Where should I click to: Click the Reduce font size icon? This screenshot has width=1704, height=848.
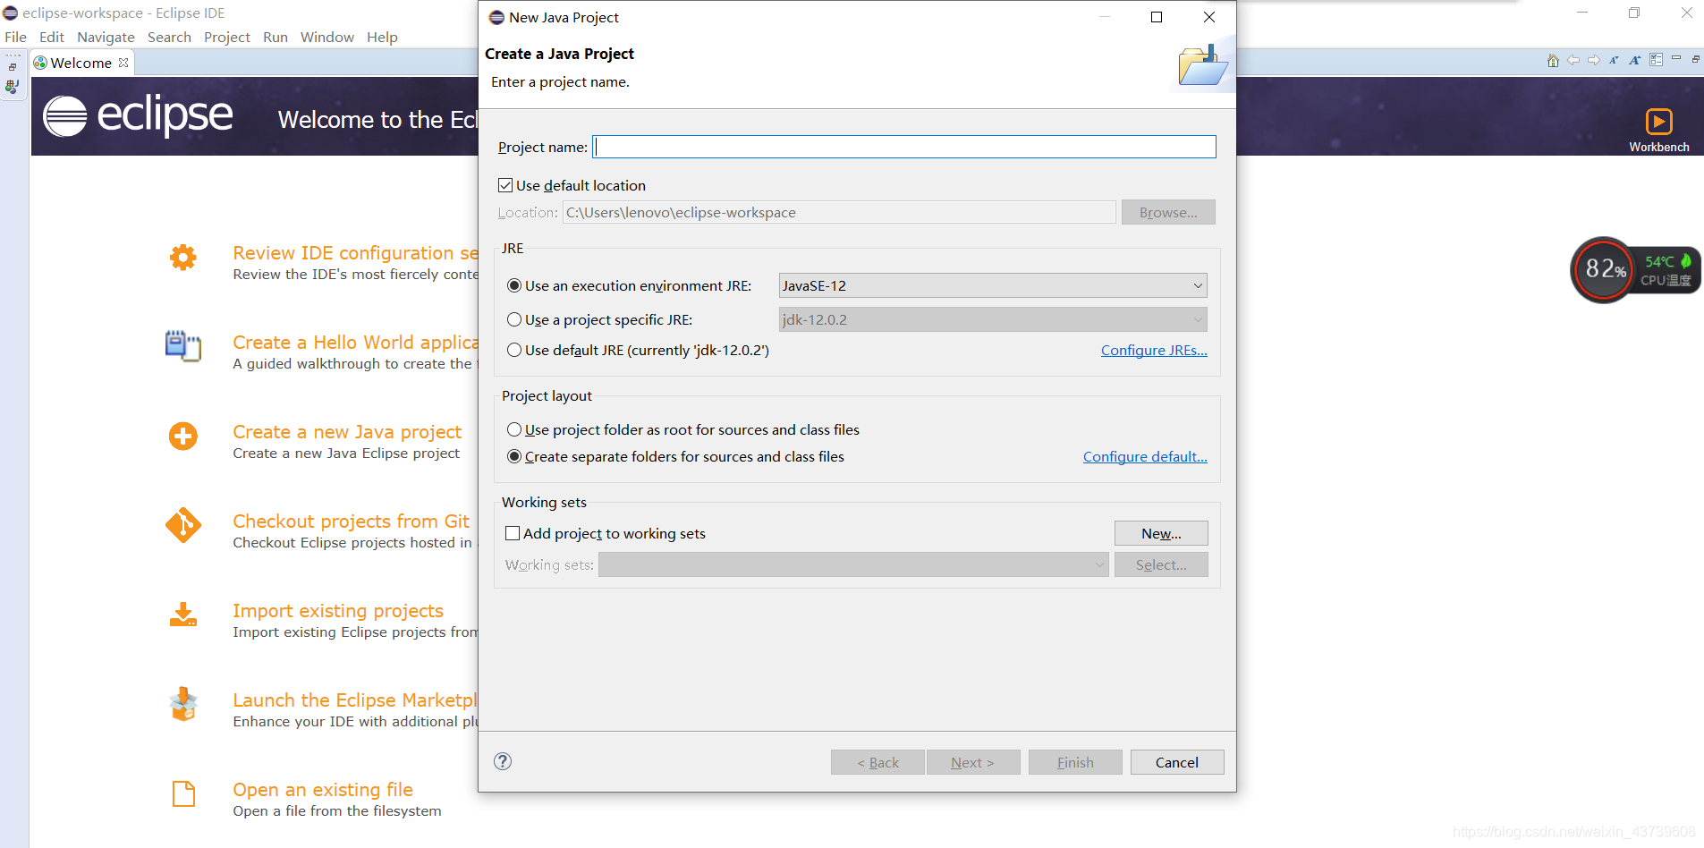pyautogui.click(x=1615, y=60)
